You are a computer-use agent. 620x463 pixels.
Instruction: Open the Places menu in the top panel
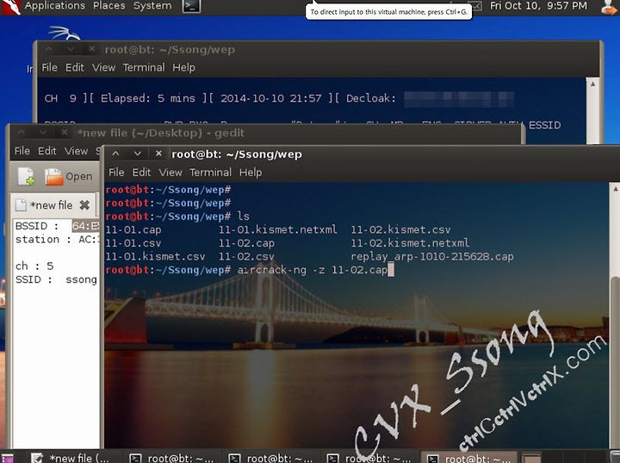108,5
